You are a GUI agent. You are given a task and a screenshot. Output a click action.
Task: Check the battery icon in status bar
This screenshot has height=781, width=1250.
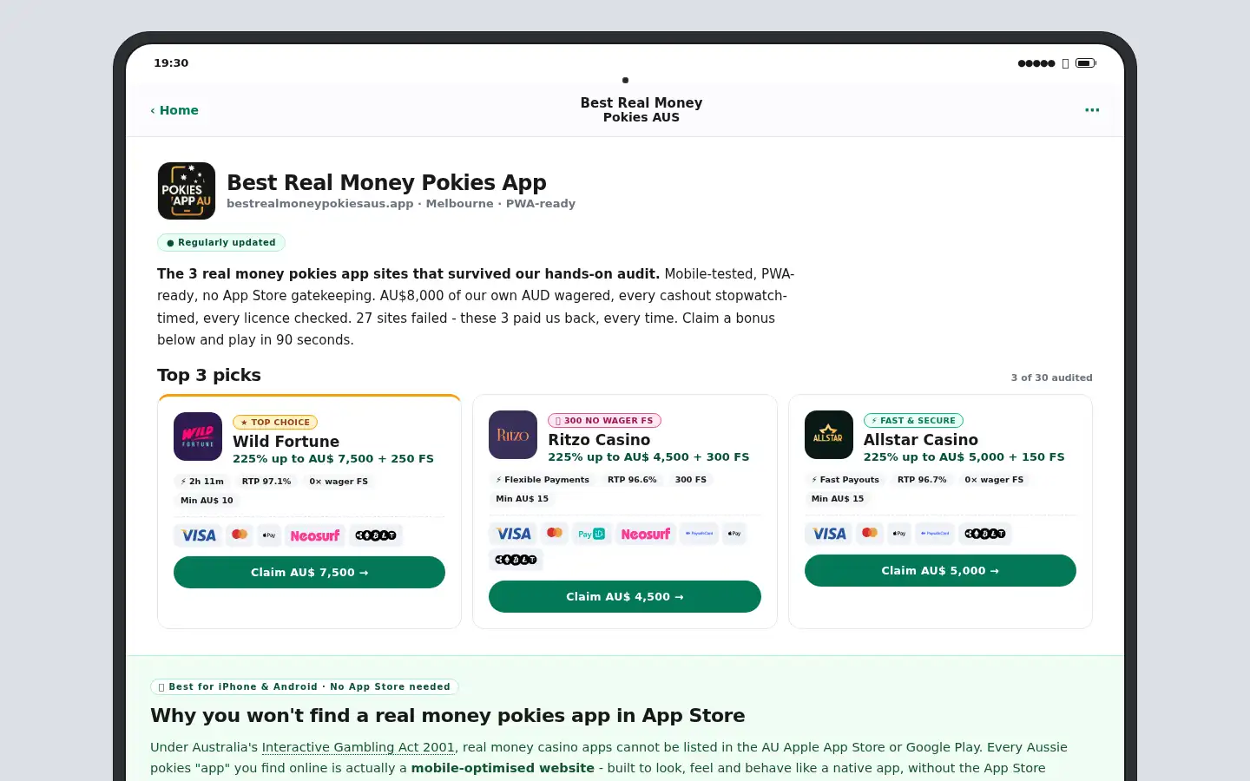point(1086,63)
